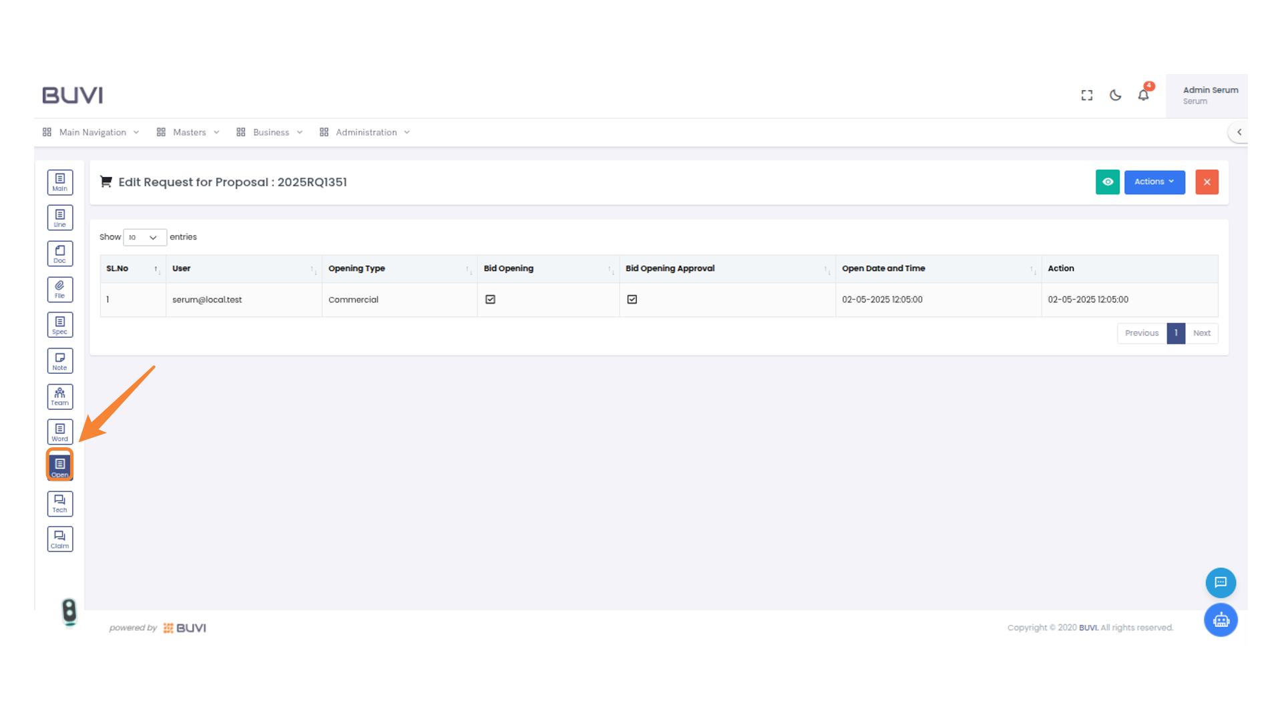Open the Tech sidebar section
The width and height of the screenshot is (1282, 721).
(x=60, y=504)
